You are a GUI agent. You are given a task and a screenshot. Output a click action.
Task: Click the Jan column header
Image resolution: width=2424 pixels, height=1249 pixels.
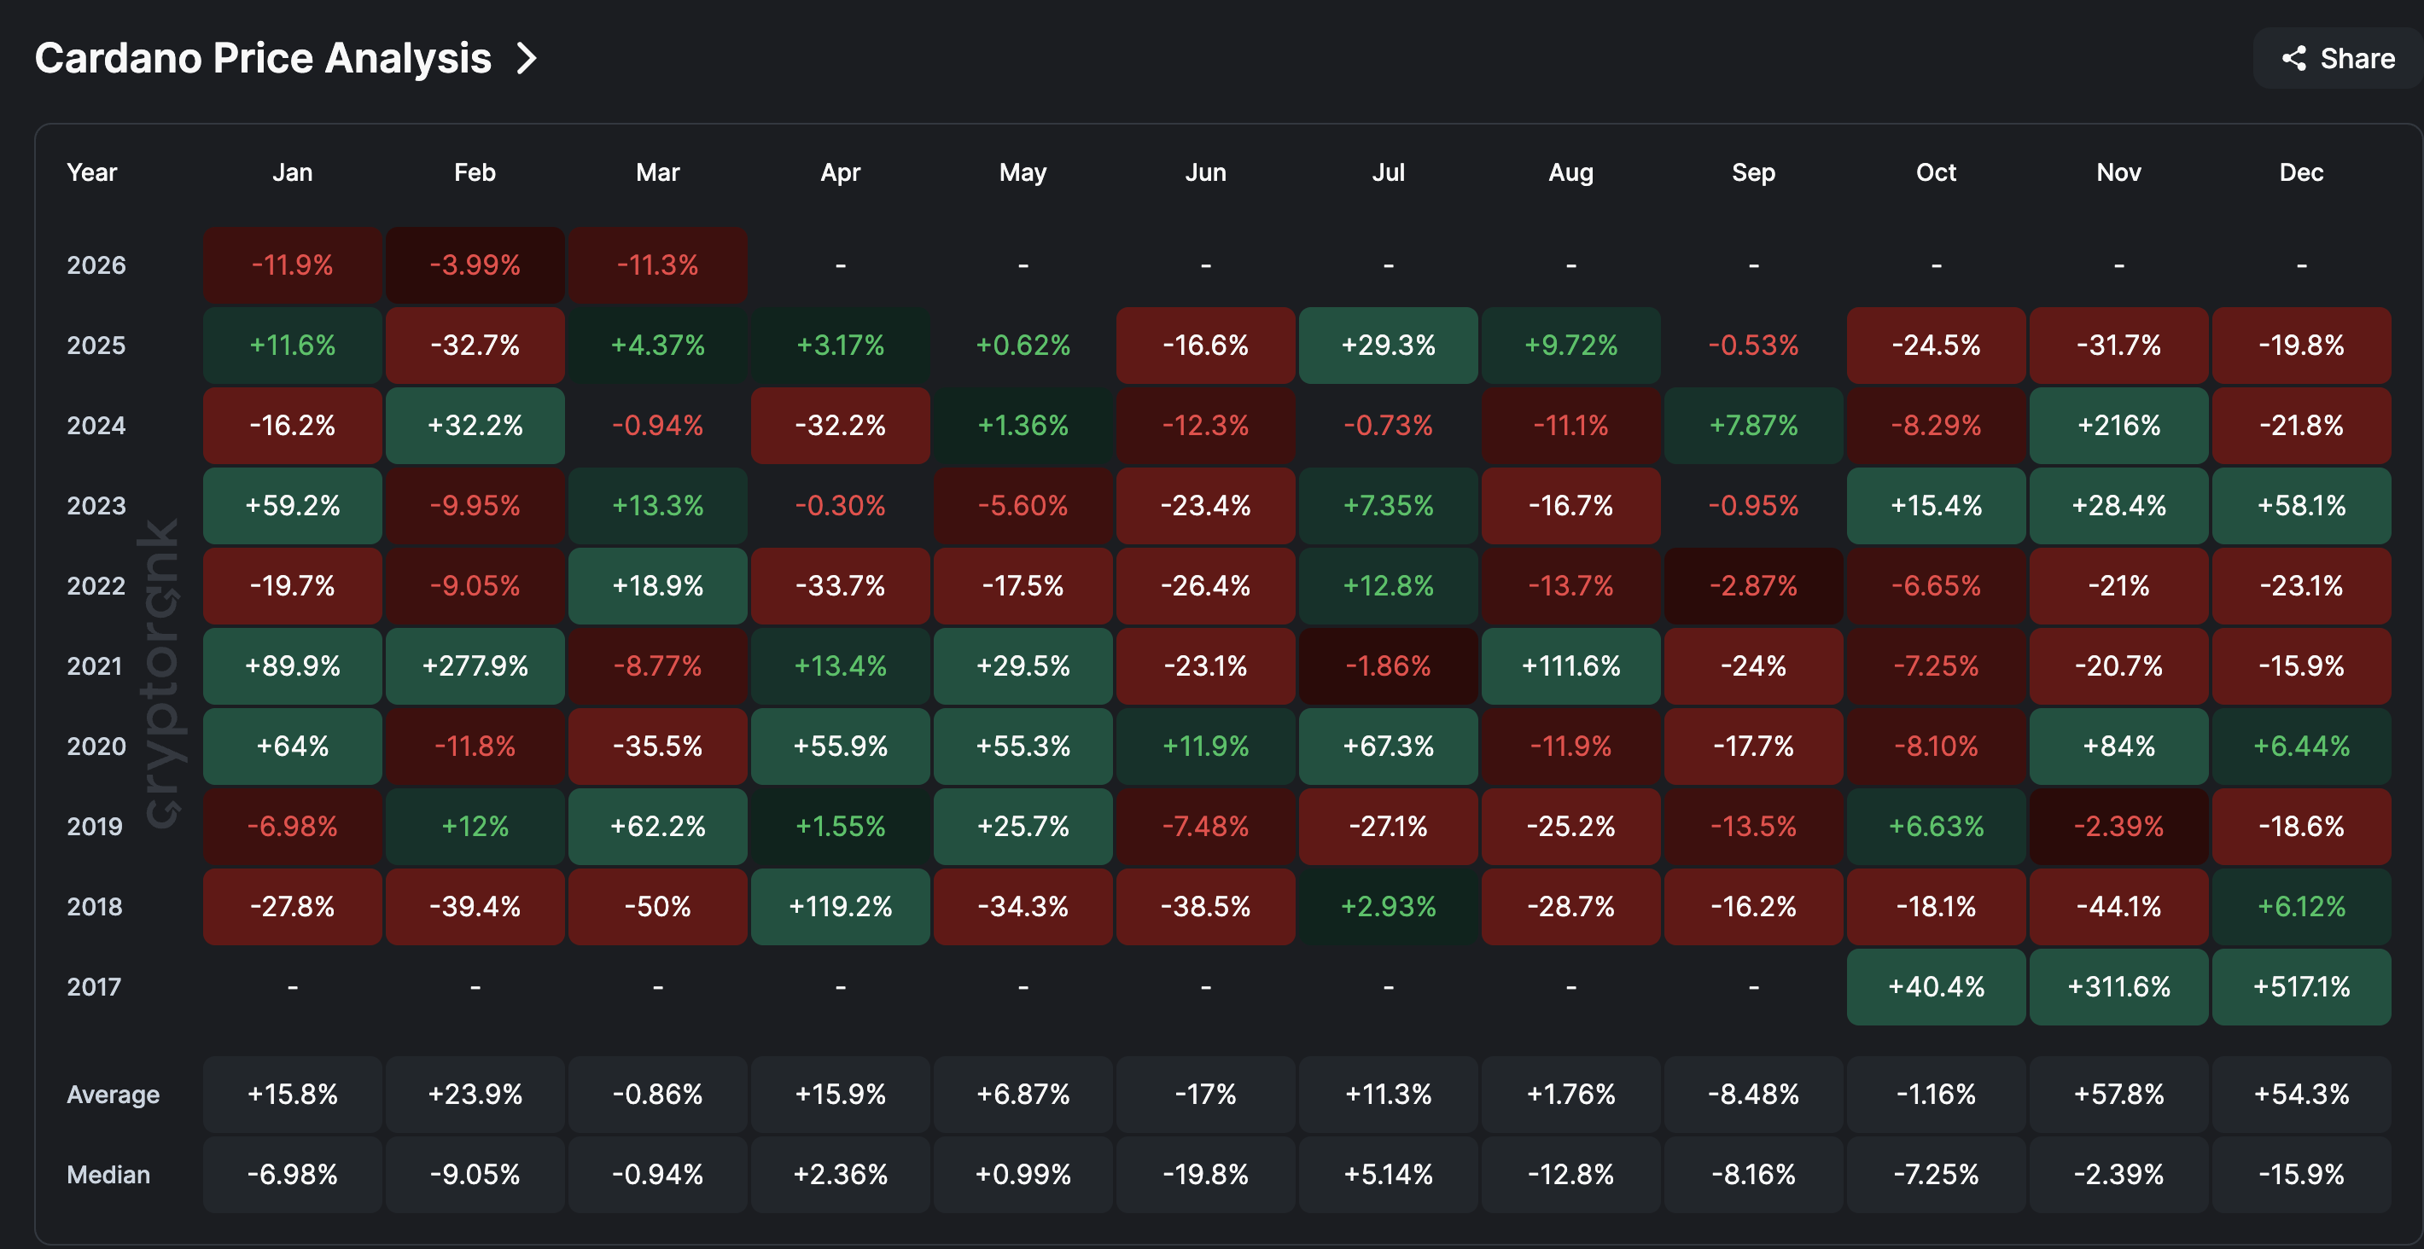point(292,172)
